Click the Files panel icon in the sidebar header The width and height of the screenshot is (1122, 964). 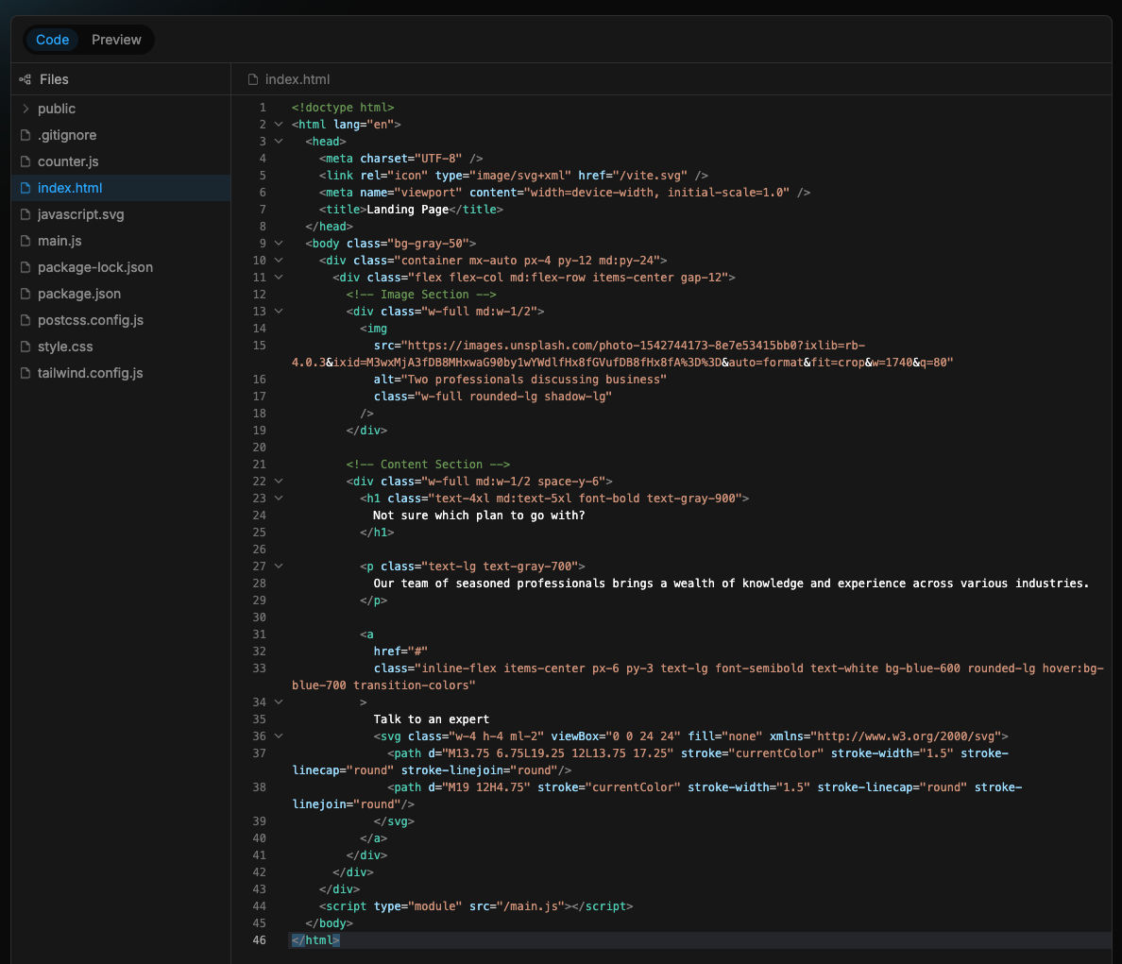(x=25, y=79)
